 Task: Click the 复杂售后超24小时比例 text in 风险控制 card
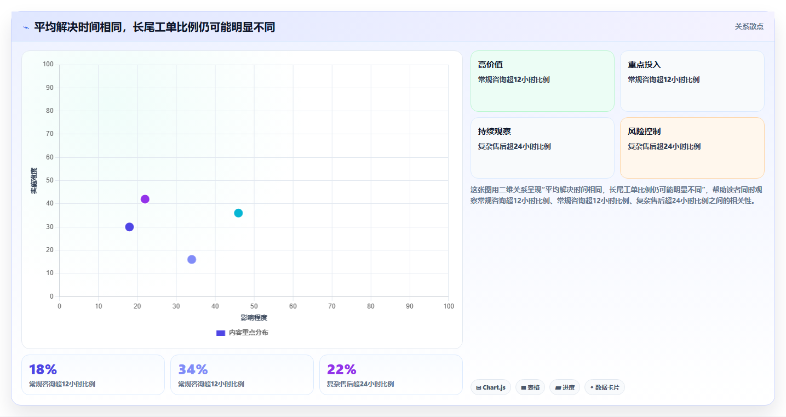(x=664, y=146)
